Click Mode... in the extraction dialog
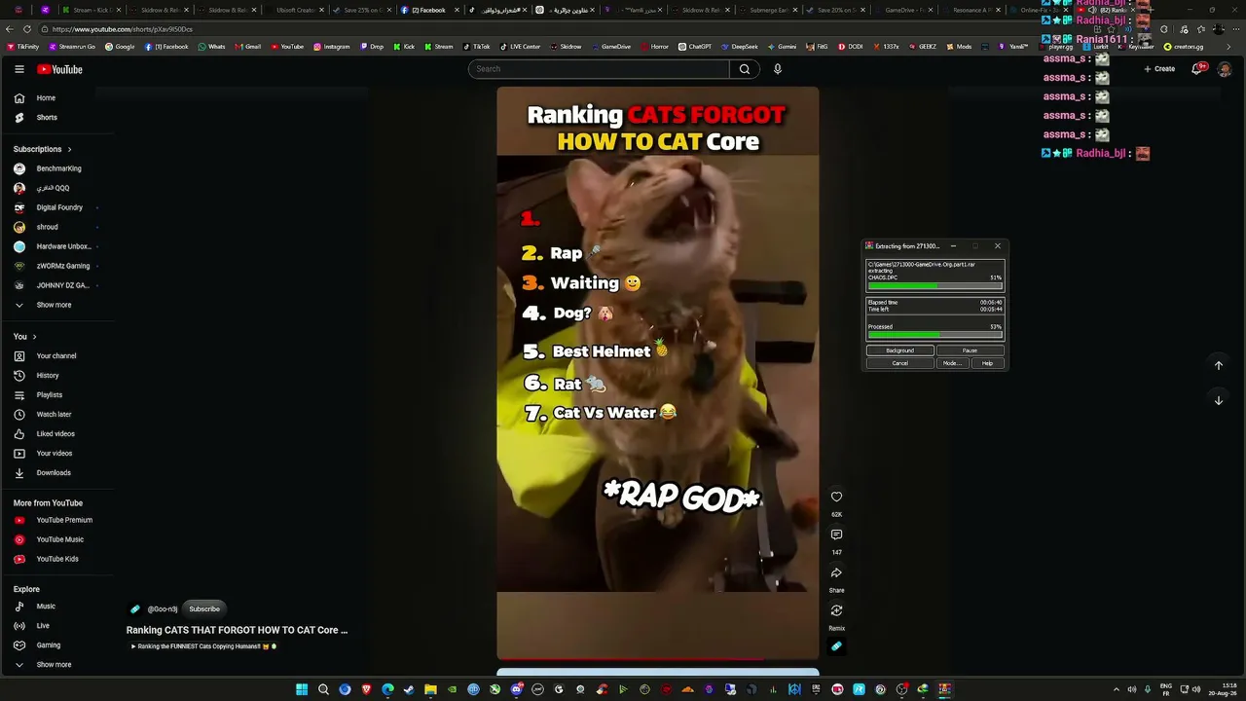 [x=952, y=363]
